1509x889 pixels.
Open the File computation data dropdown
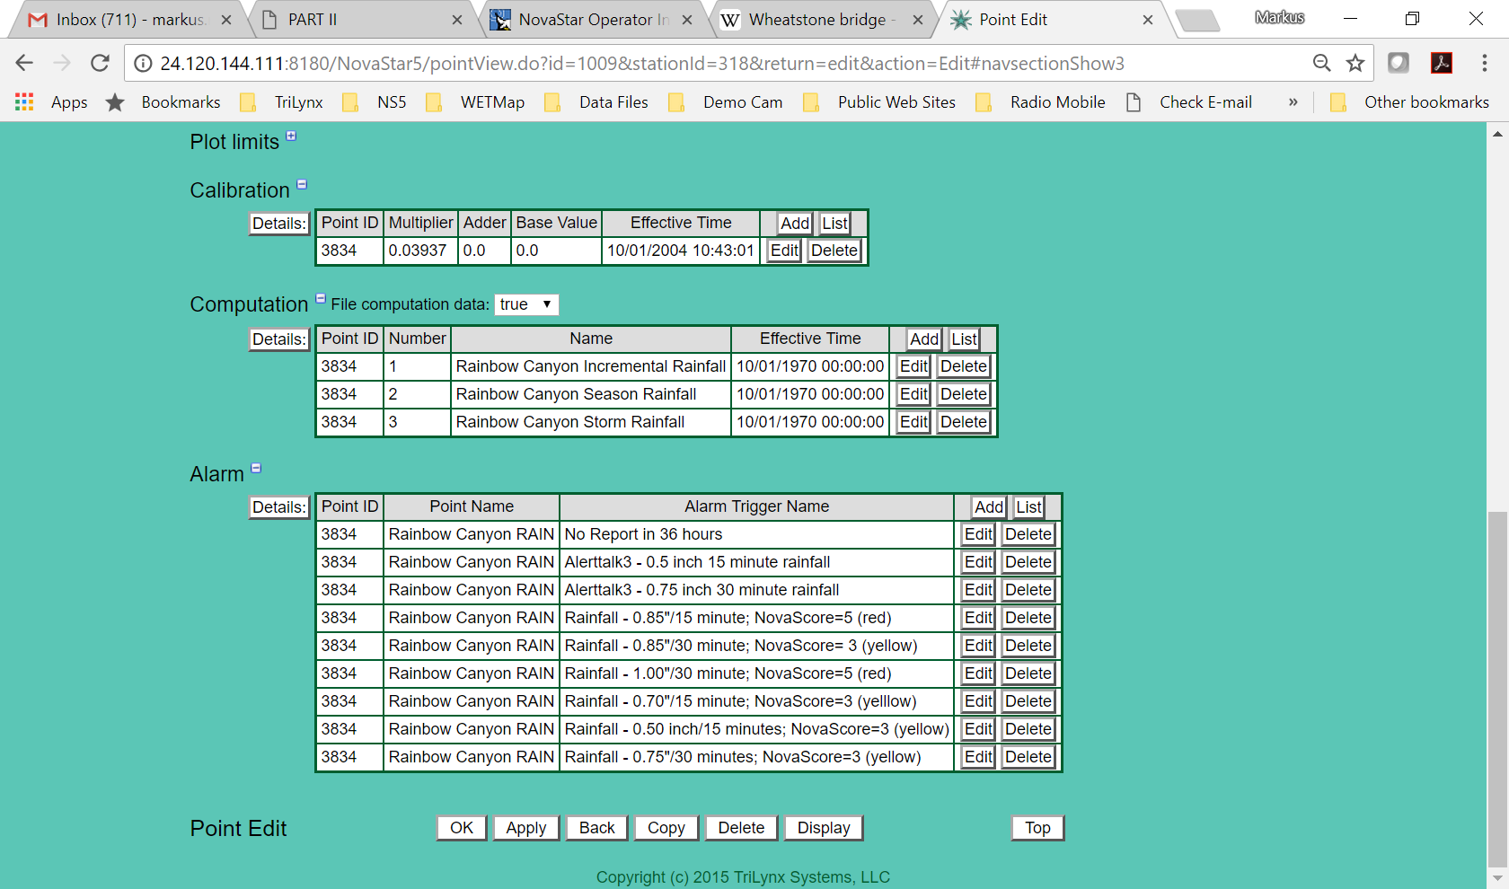(526, 304)
